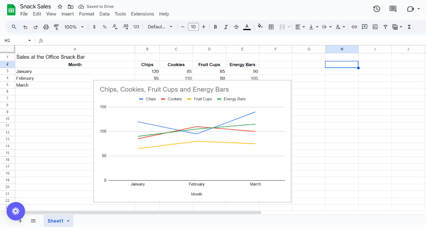Activate the Paint format roller icon

click(56, 27)
